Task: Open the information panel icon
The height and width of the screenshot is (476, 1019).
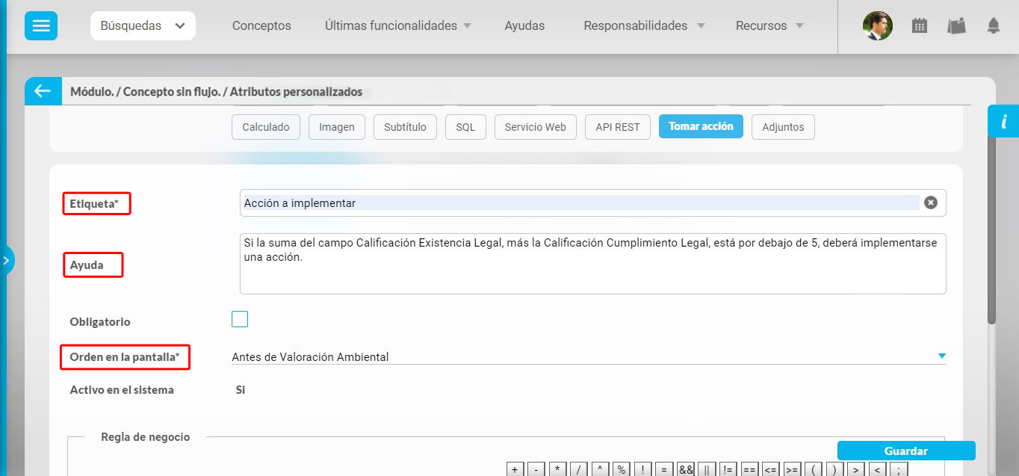Action: coord(1003,121)
